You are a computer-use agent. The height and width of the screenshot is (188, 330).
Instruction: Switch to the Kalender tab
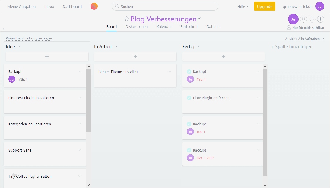point(164,26)
